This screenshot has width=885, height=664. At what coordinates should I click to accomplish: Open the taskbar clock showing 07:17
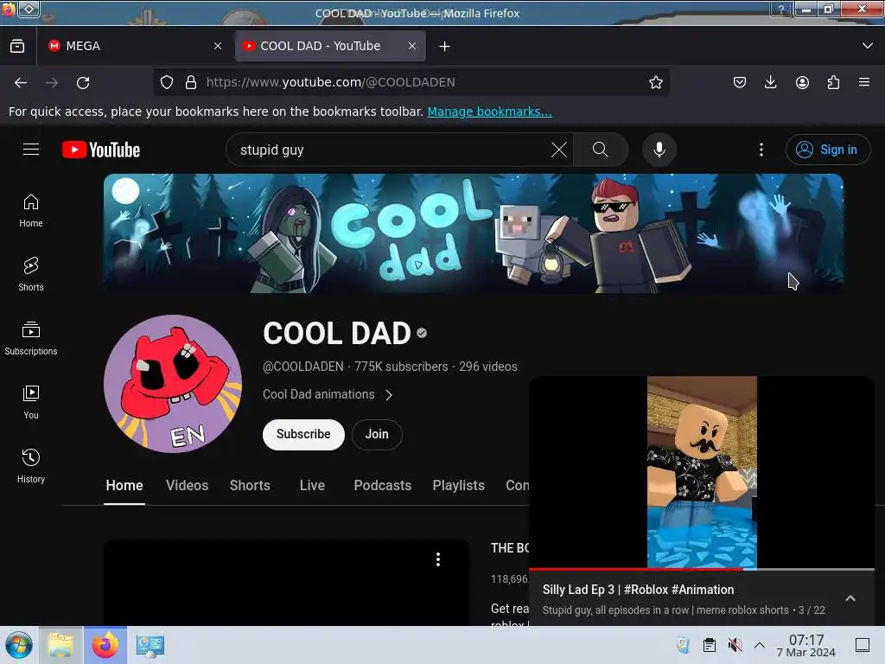806,645
